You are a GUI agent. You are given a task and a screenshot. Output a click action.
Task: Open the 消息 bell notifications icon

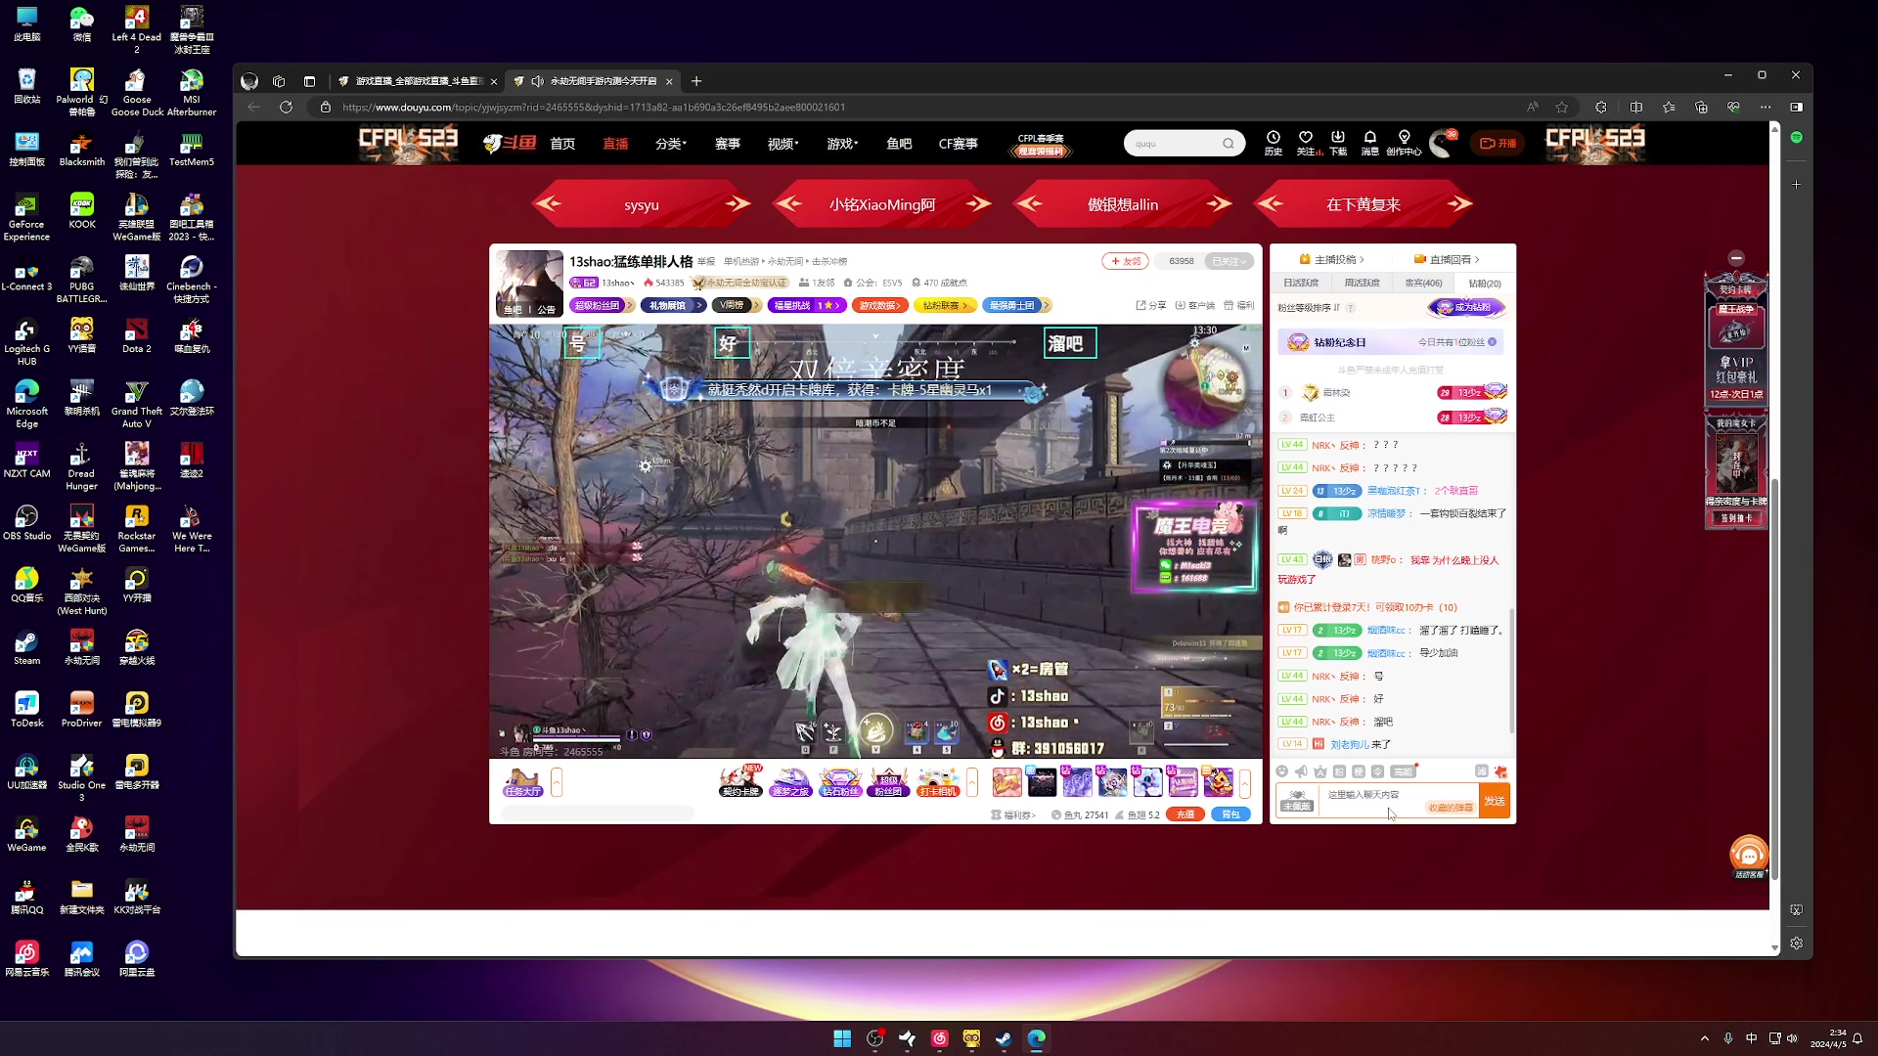(1370, 143)
